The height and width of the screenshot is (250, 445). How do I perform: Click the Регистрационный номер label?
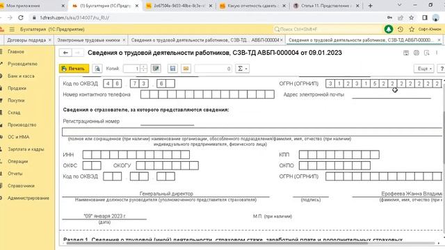tap(91, 121)
